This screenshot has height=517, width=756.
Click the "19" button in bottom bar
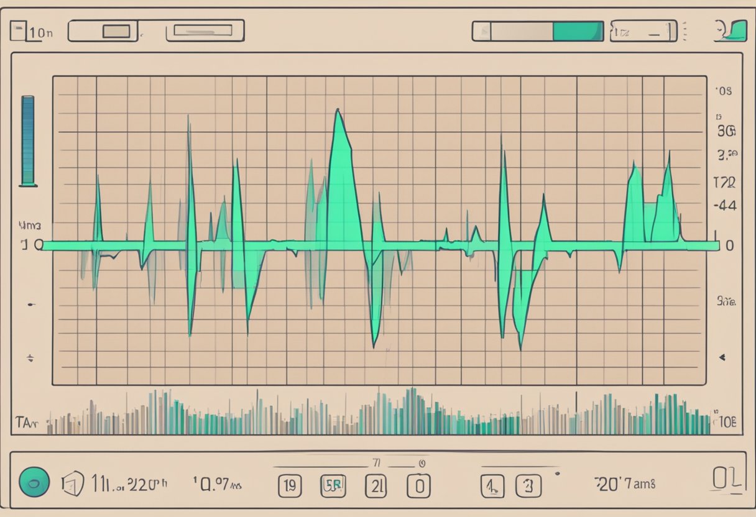[290, 485]
